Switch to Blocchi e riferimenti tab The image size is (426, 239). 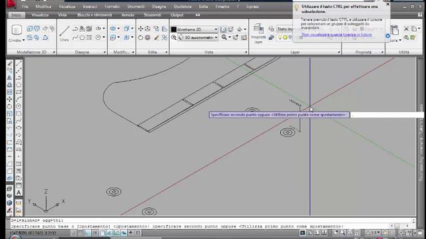[95, 15]
